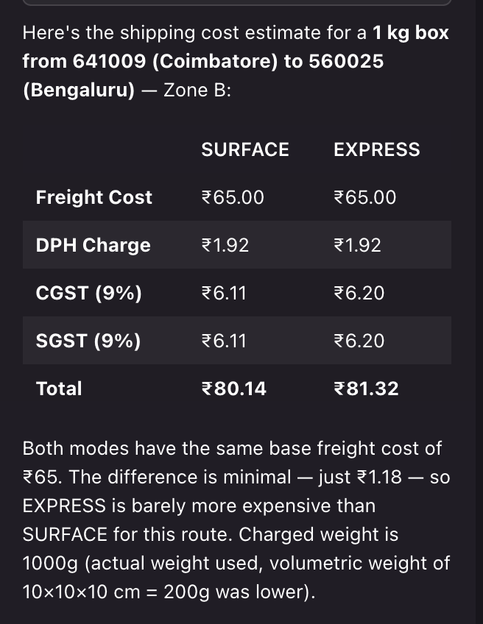The image size is (483, 624).
Task: Select the SGST (9%) row label
Action: click(x=88, y=341)
